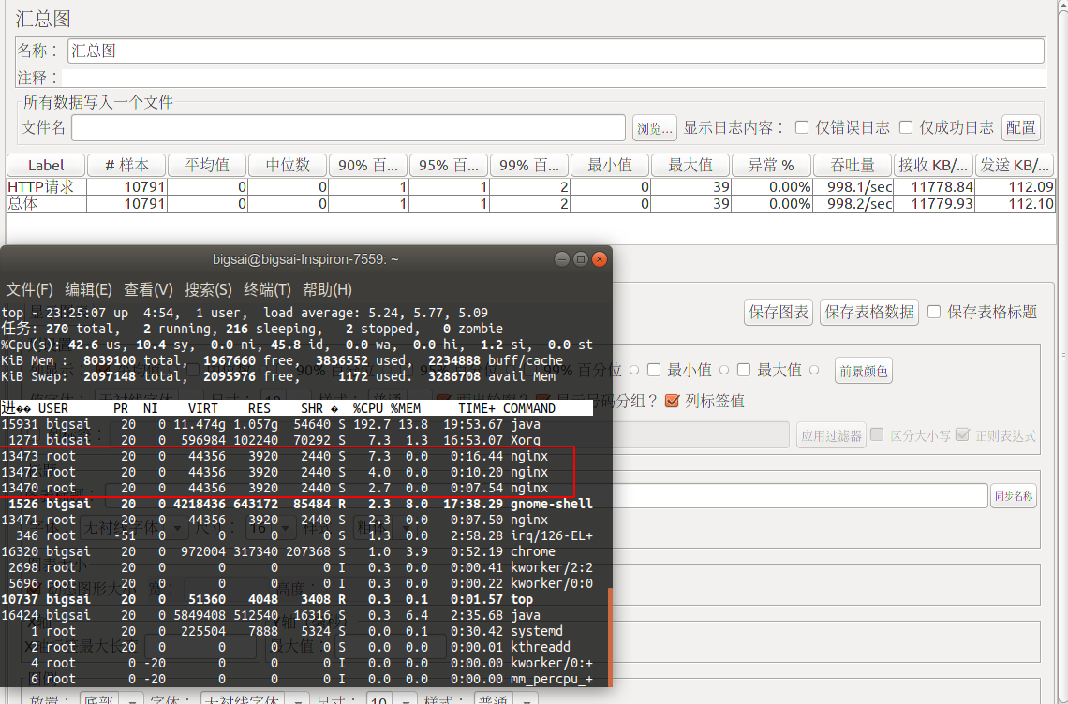Click the 90% 百... column header
The image size is (1068, 704).
click(368, 165)
